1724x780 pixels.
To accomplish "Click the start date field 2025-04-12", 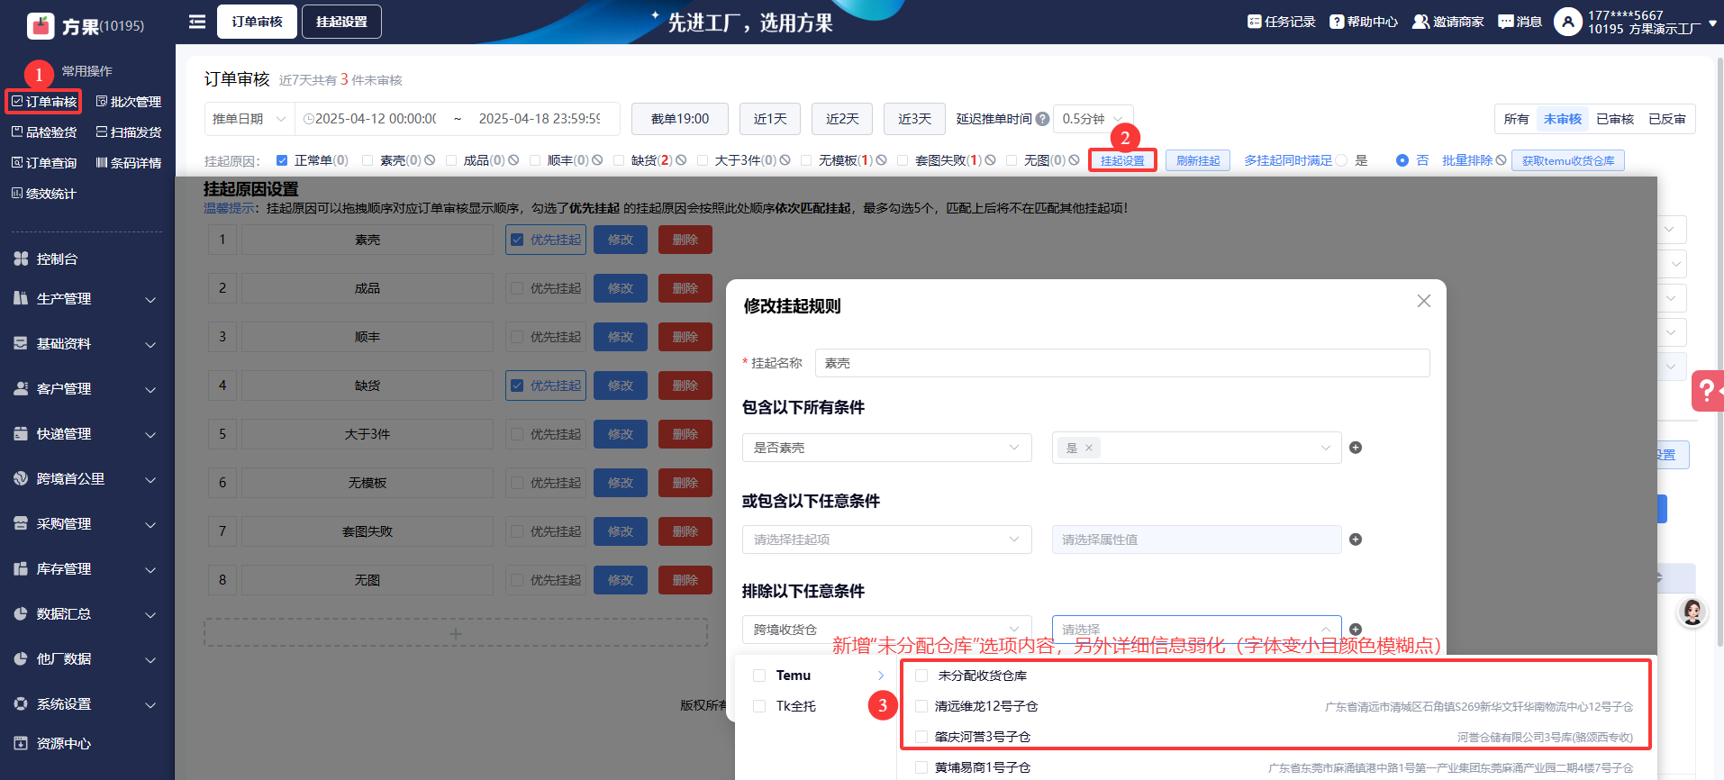I will 376,119.
